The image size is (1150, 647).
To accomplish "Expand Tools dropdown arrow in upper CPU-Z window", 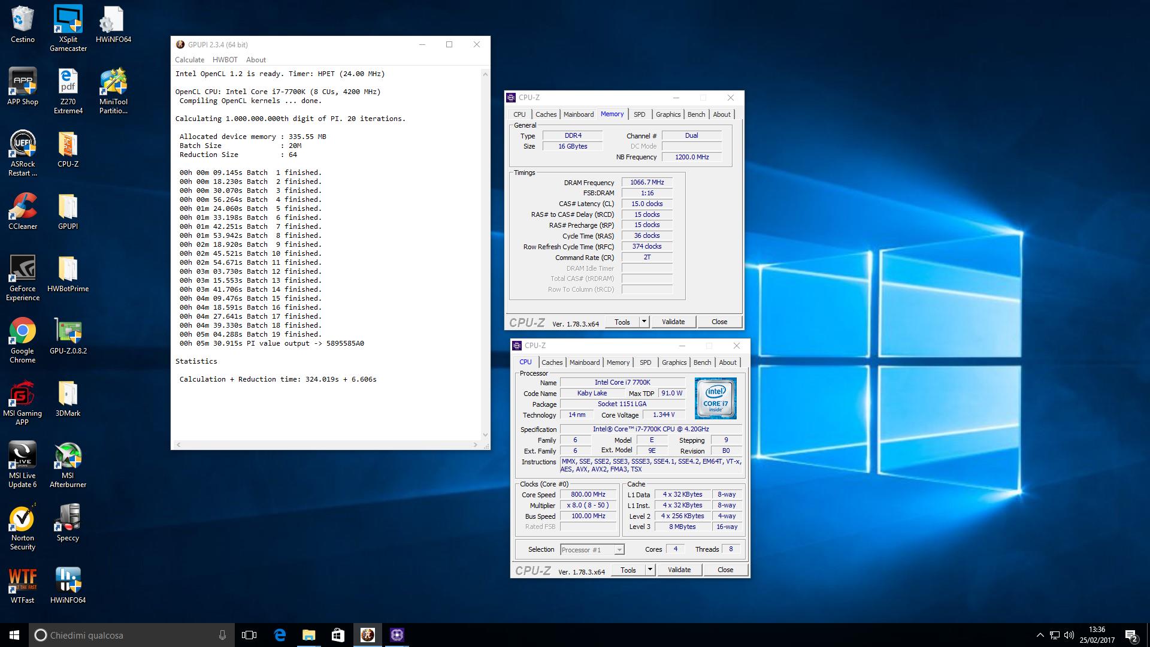I will coord(644,322).
